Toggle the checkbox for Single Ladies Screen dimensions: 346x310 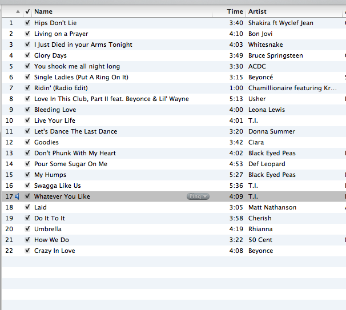27,77
